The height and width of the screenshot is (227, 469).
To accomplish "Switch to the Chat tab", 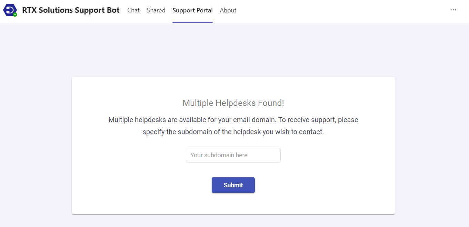I will pyautogui.click(x=133, y=10).
